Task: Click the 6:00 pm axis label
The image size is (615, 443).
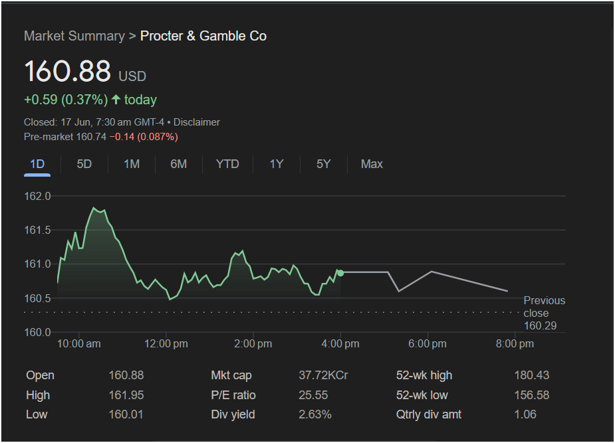Action: click(x=427, y=344)
